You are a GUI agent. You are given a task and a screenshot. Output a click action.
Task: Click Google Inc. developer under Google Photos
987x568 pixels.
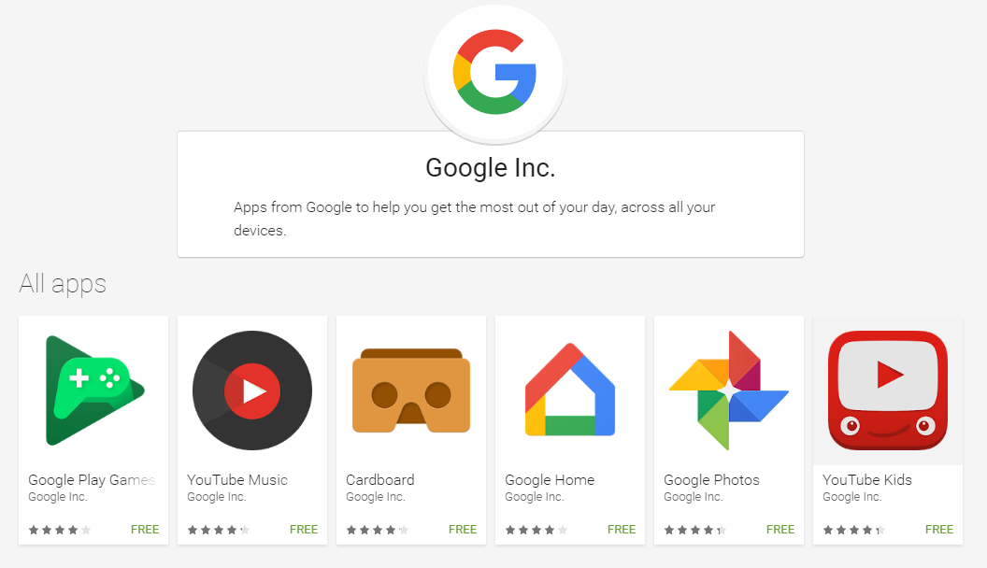coord(693,497)
